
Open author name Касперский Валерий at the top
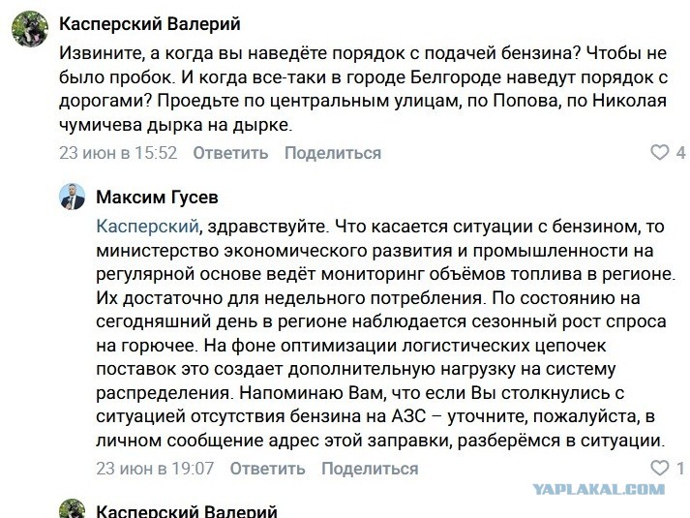click(150, 24)
